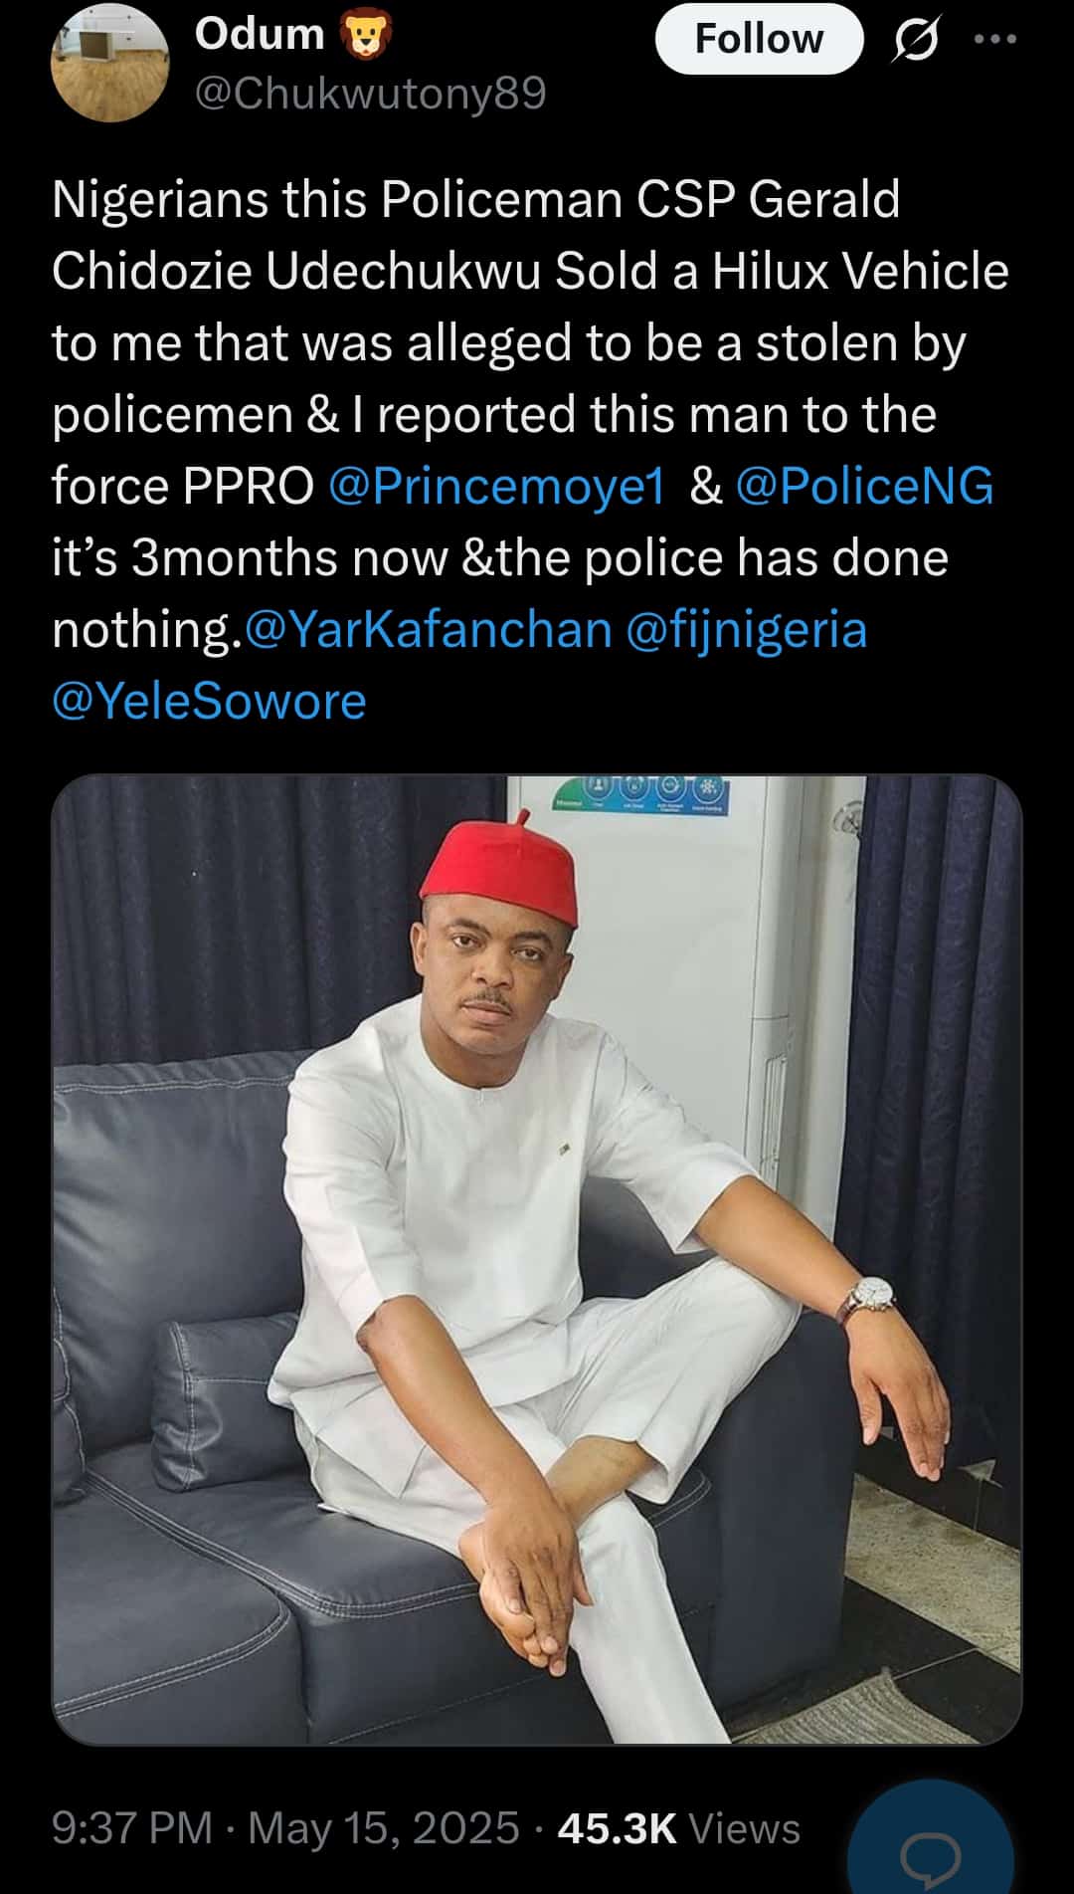The width and height of the screenshot is (1074, 1894).
Task: Go to the @PoliceNG mention
Action: 864,486
